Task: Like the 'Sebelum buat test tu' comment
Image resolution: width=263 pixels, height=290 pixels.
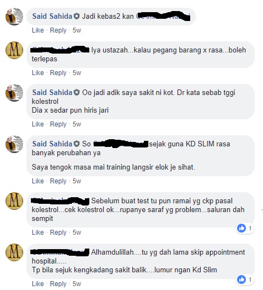Action: click(38, 233)
